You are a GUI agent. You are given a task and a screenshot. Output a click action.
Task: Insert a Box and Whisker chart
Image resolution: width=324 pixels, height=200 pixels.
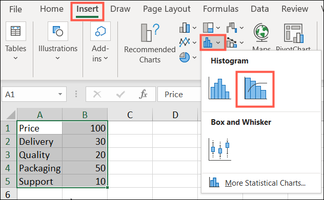pyautogui.click(x=219, y=149)
